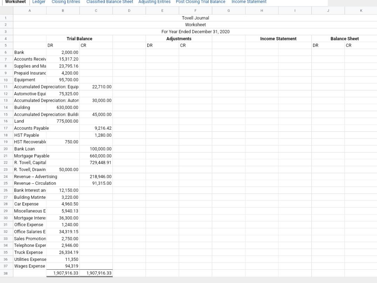Image resolution: width=377 pixels, height=283 pixels.
Task: Open the Post Closing Trial Balance tab
Action: tap(201, 2)
